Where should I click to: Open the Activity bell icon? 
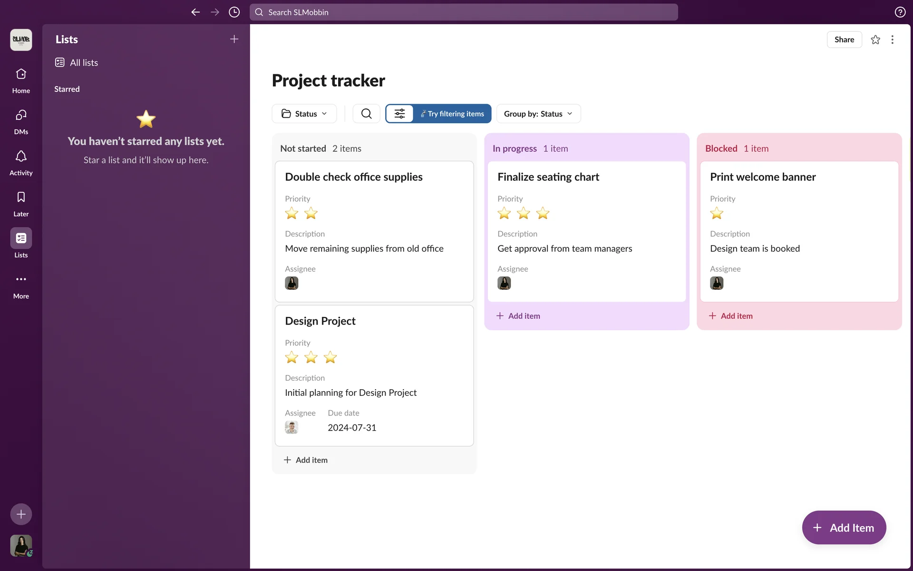click(x=21, y=157)
